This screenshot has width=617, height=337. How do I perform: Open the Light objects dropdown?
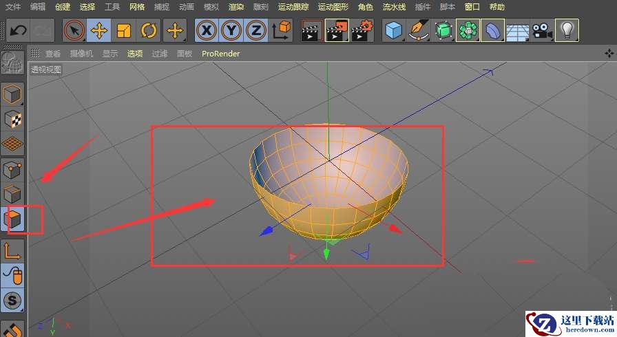click(x=567, y=31)
